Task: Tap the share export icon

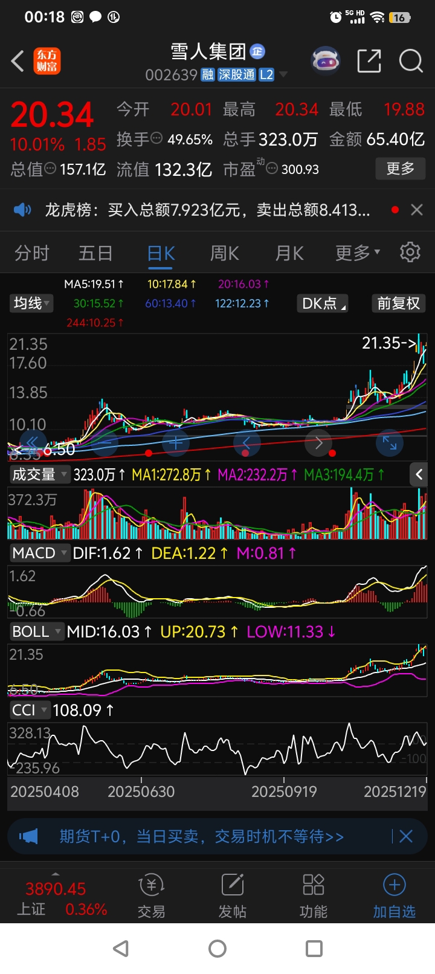Action: 369,61
